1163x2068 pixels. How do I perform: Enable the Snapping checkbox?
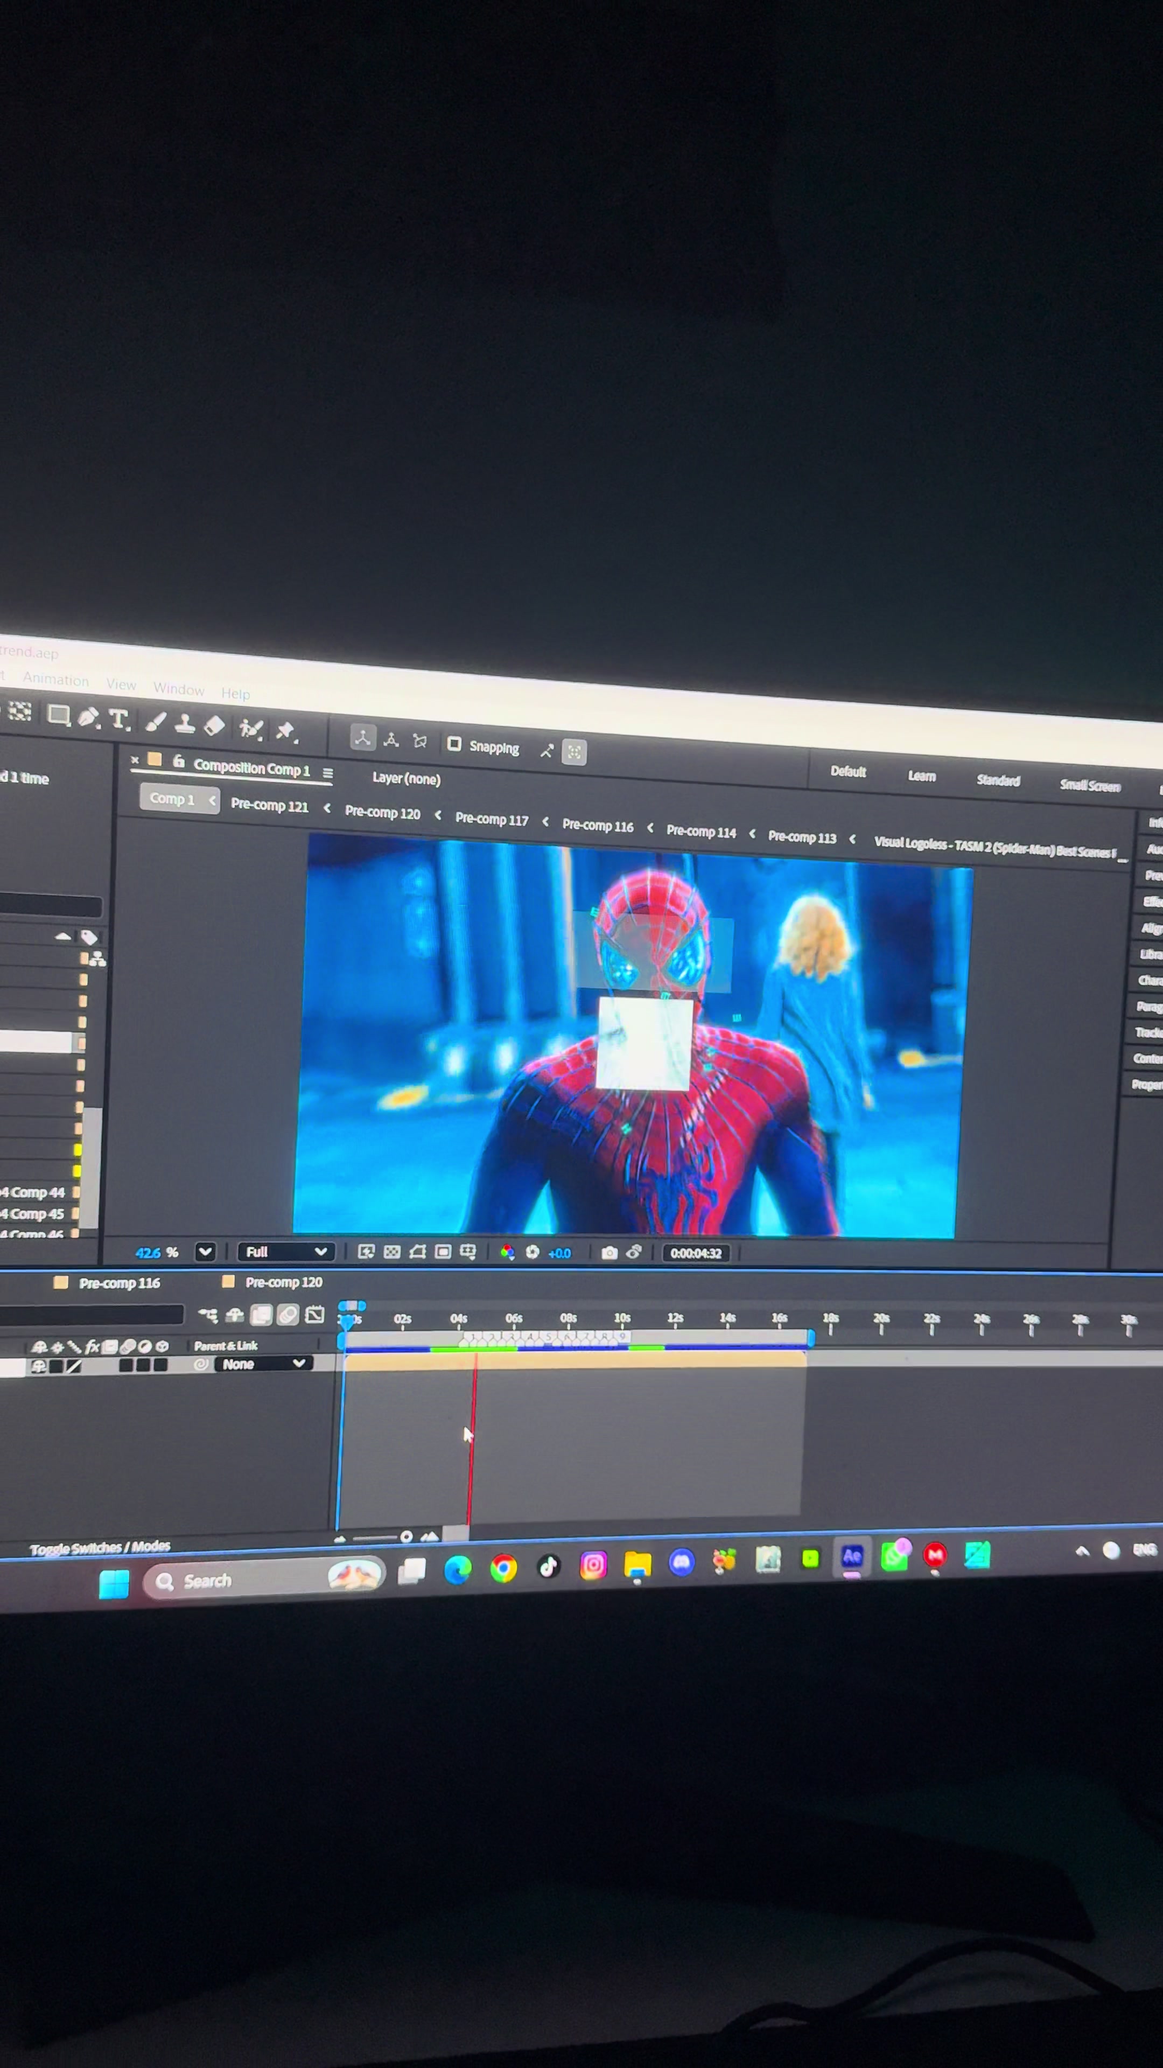[454, 744]
